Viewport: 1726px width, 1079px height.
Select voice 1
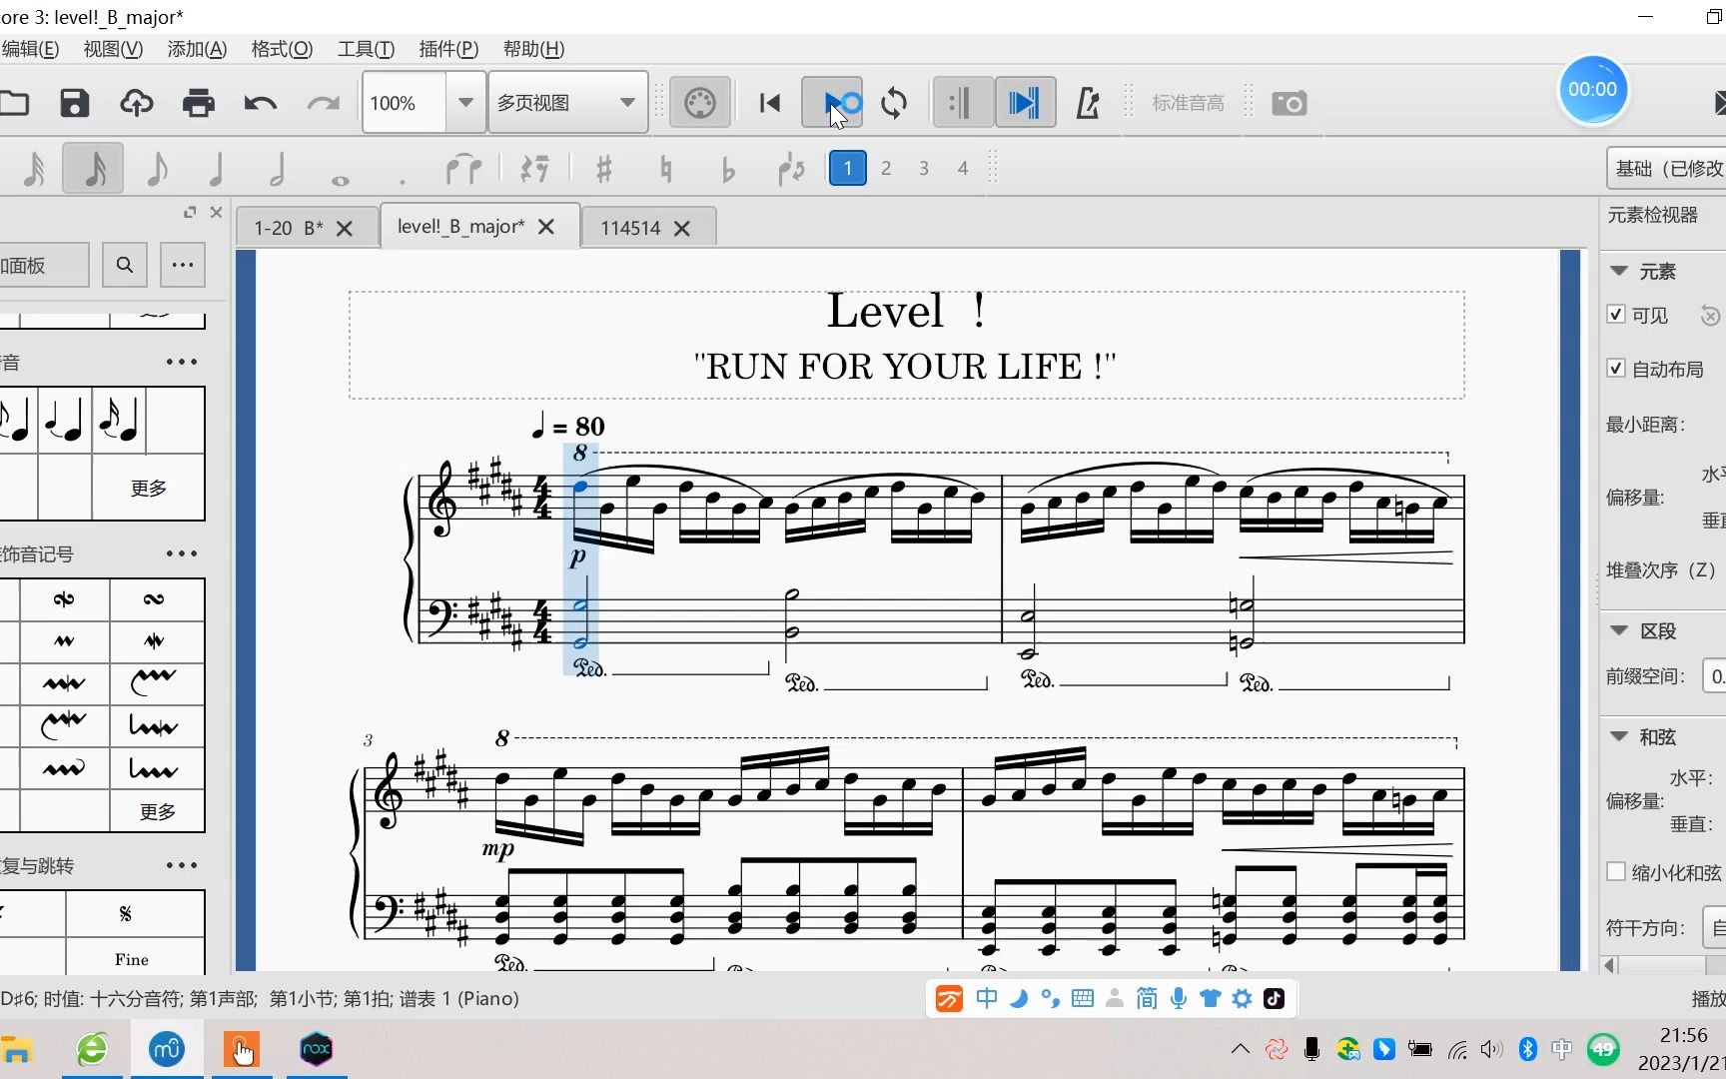coord(847,168)
